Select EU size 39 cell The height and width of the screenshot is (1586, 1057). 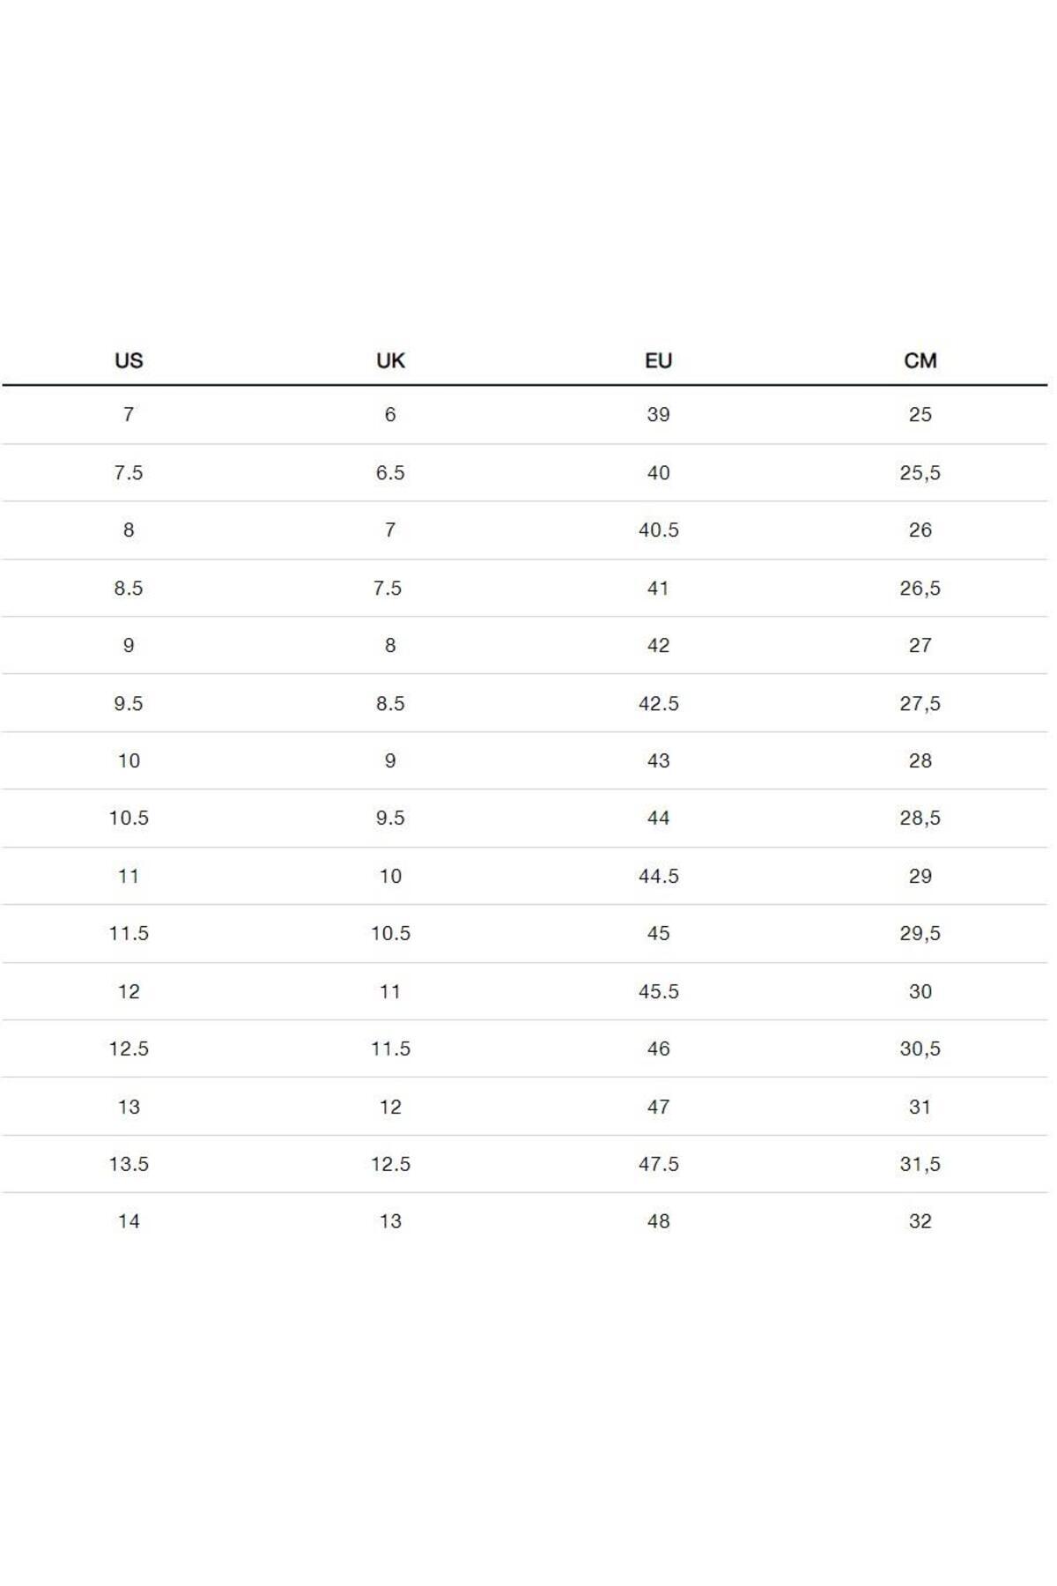(658, 415)
